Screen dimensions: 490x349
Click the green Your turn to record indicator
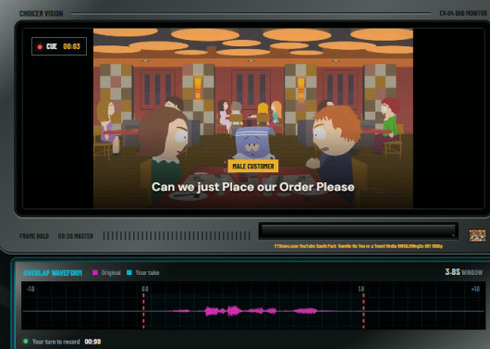[26, 342]
